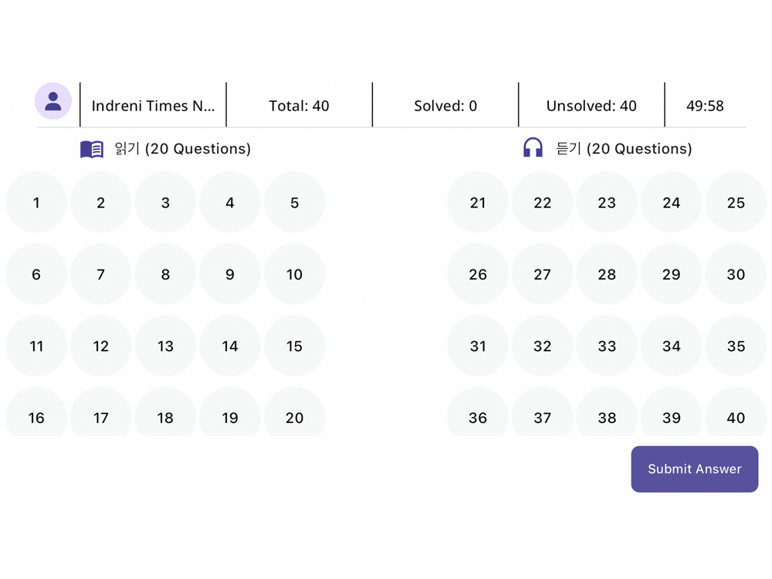
Task: Jump to question 40
Action: click(x=736, y=417)
